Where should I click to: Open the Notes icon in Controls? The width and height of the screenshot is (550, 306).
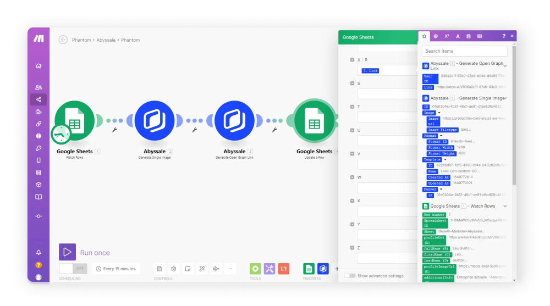click(x=188, y=269)
